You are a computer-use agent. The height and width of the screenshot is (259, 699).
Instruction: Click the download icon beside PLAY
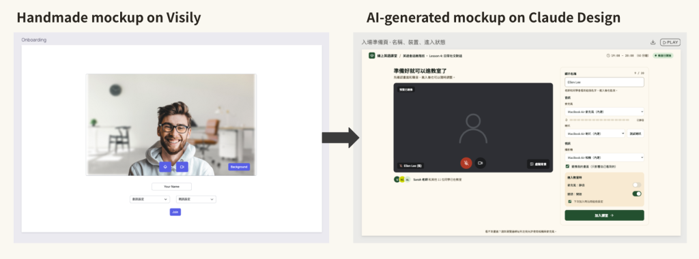(x=653, y=42)
